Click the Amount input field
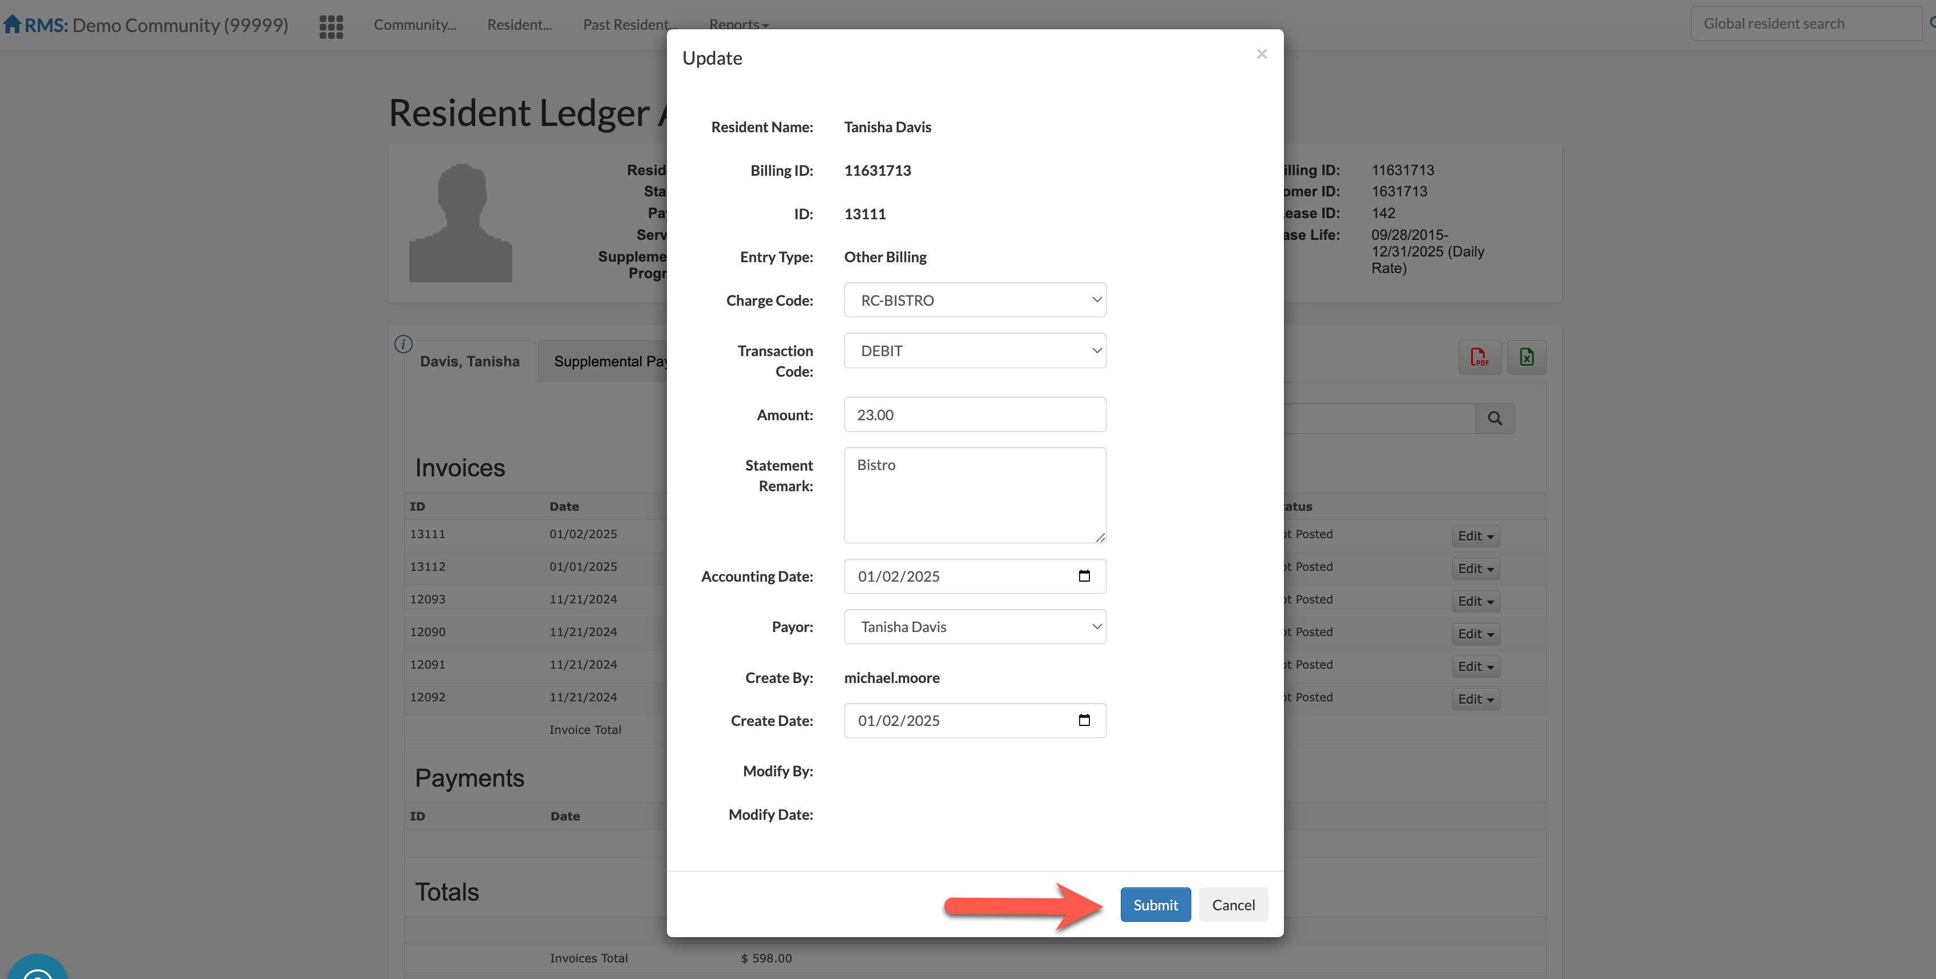Screen dimensions: 1936x979 click(974, 415)
